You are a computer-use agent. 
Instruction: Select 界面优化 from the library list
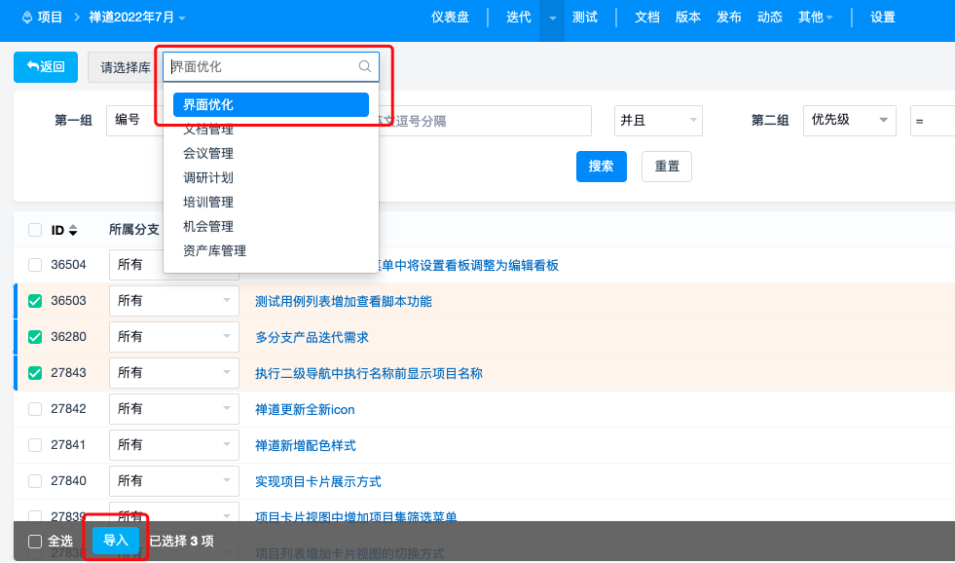click(271, 105)
